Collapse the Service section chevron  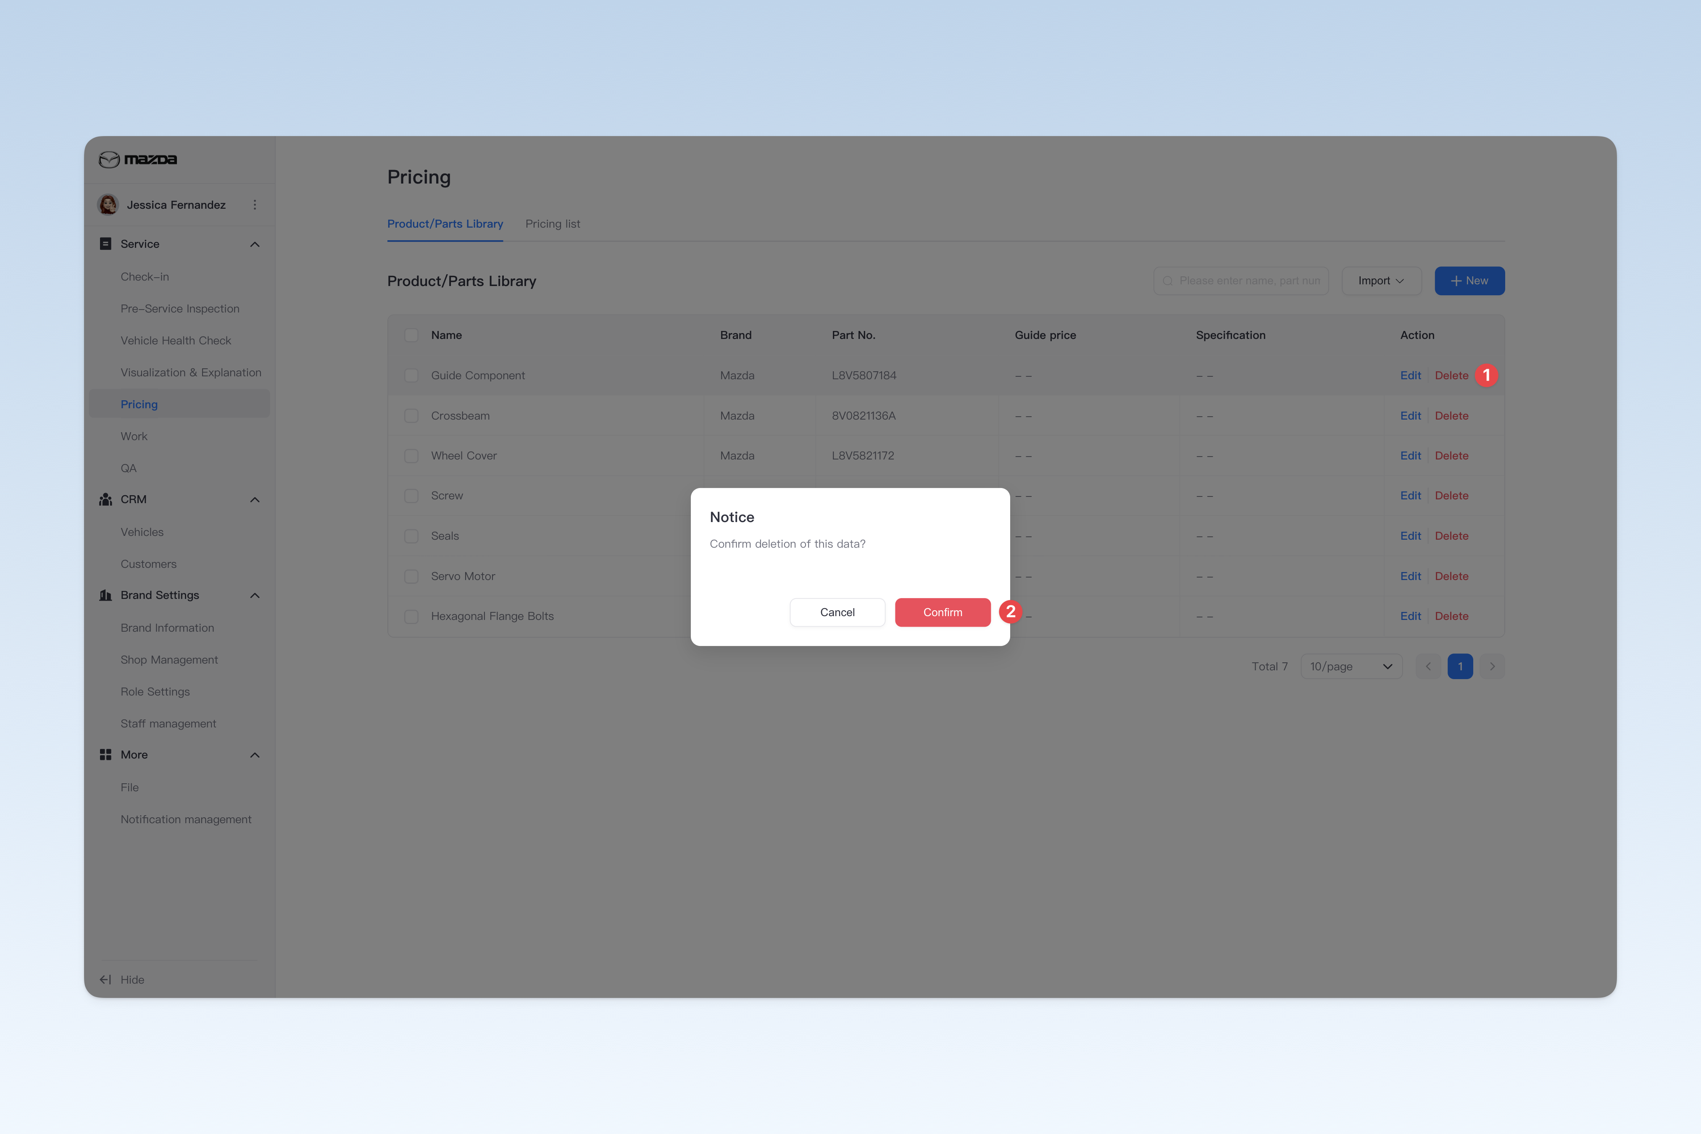click(x=255, y=244)
